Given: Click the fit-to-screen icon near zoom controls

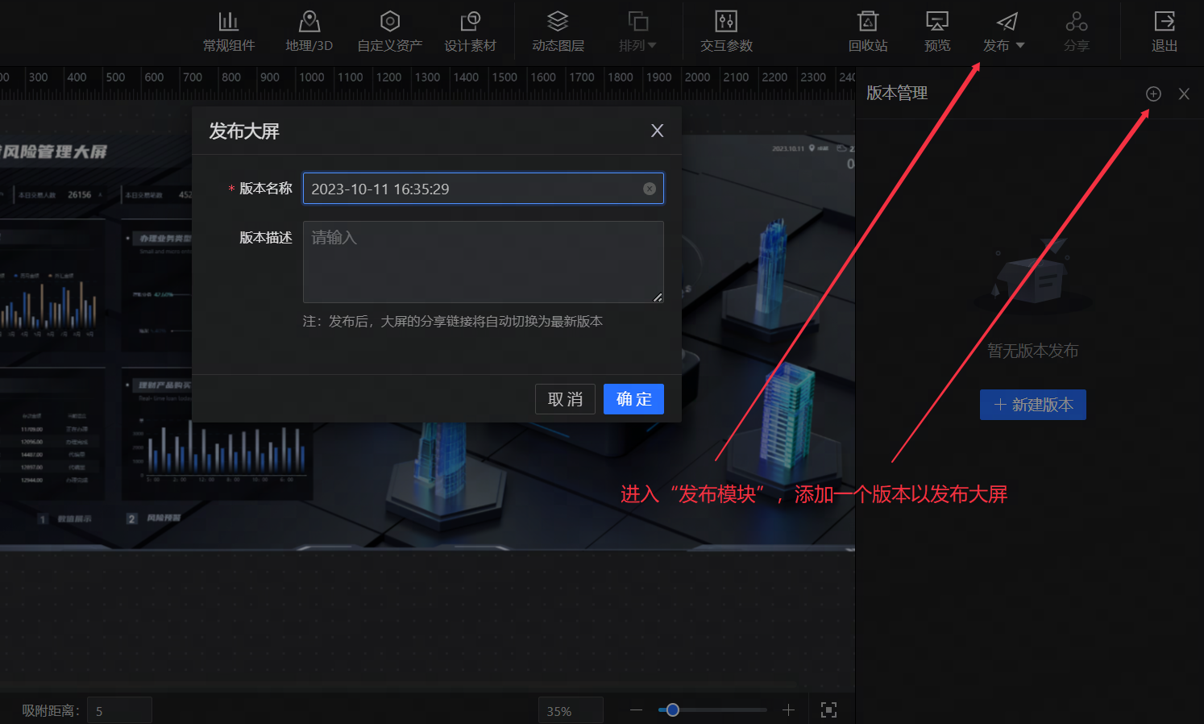Looking at the screenshot, I should click(x=828, y=709).
